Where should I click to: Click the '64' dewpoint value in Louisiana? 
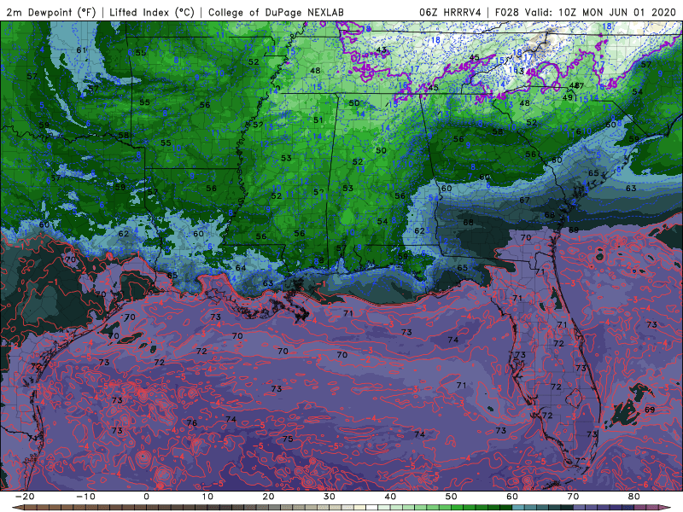241,267
